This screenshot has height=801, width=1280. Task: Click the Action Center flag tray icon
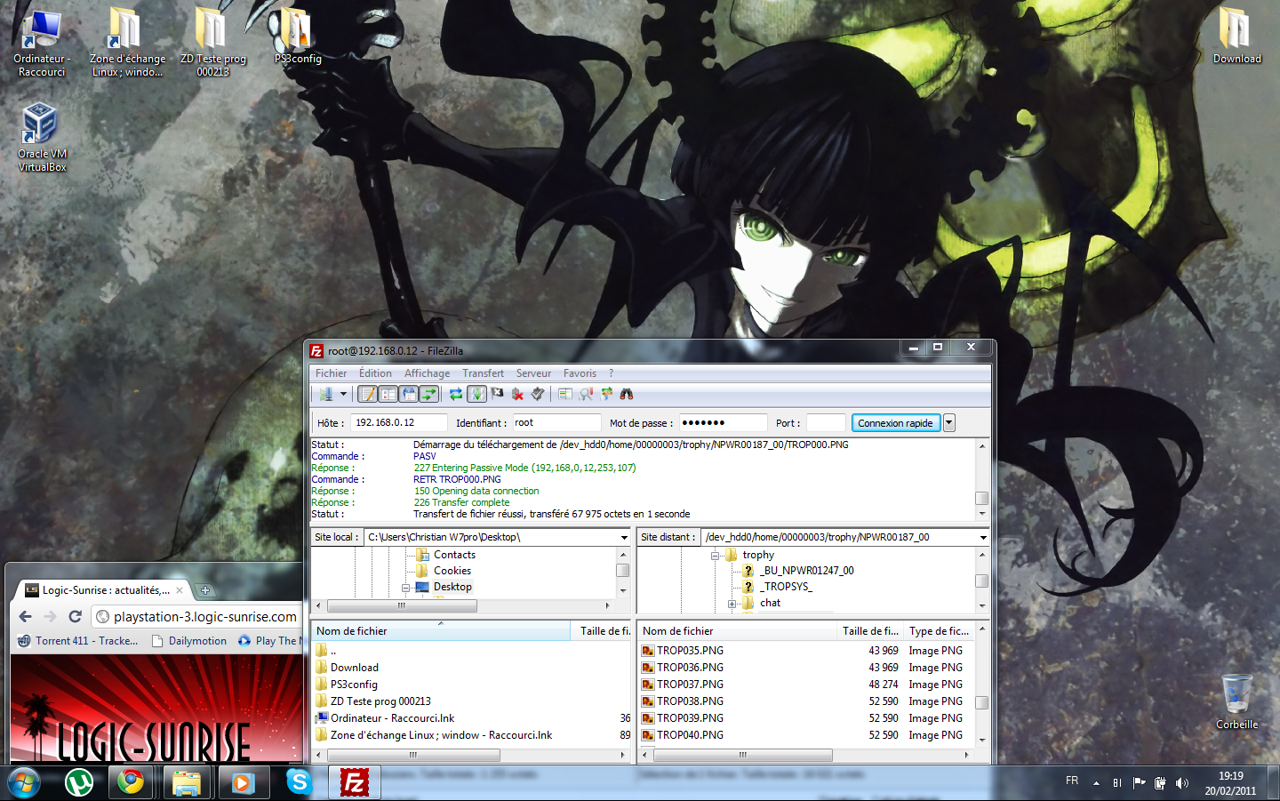pos(1139,783)
